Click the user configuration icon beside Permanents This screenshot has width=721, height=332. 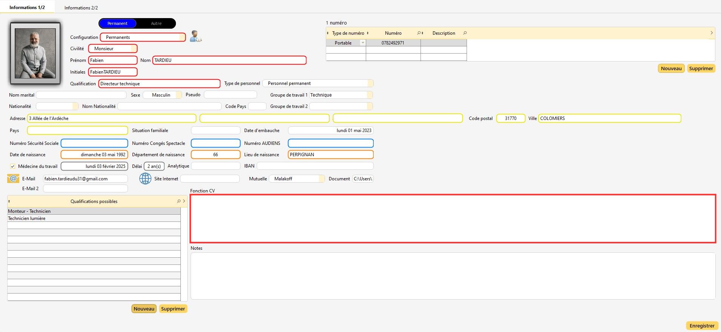[196, 36]
